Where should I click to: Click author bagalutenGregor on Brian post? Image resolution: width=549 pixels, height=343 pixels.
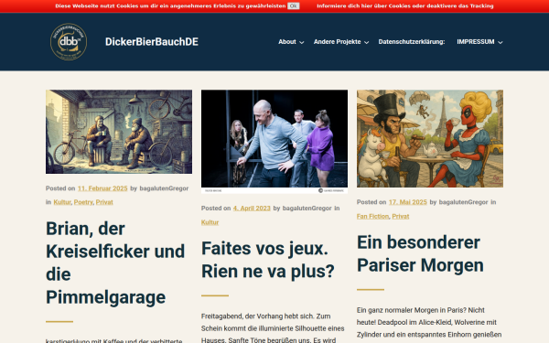pos(164,188)
